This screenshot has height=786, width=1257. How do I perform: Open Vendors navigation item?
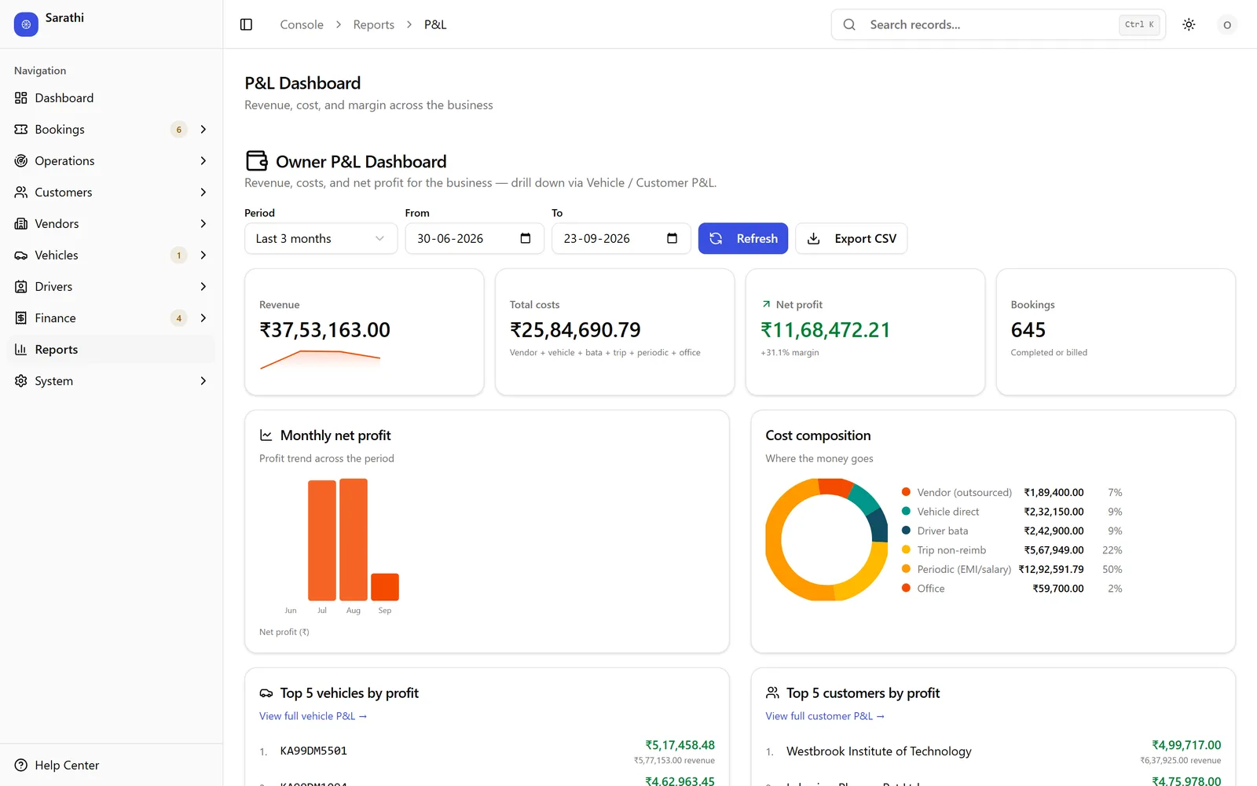click(x=111, y=223)
